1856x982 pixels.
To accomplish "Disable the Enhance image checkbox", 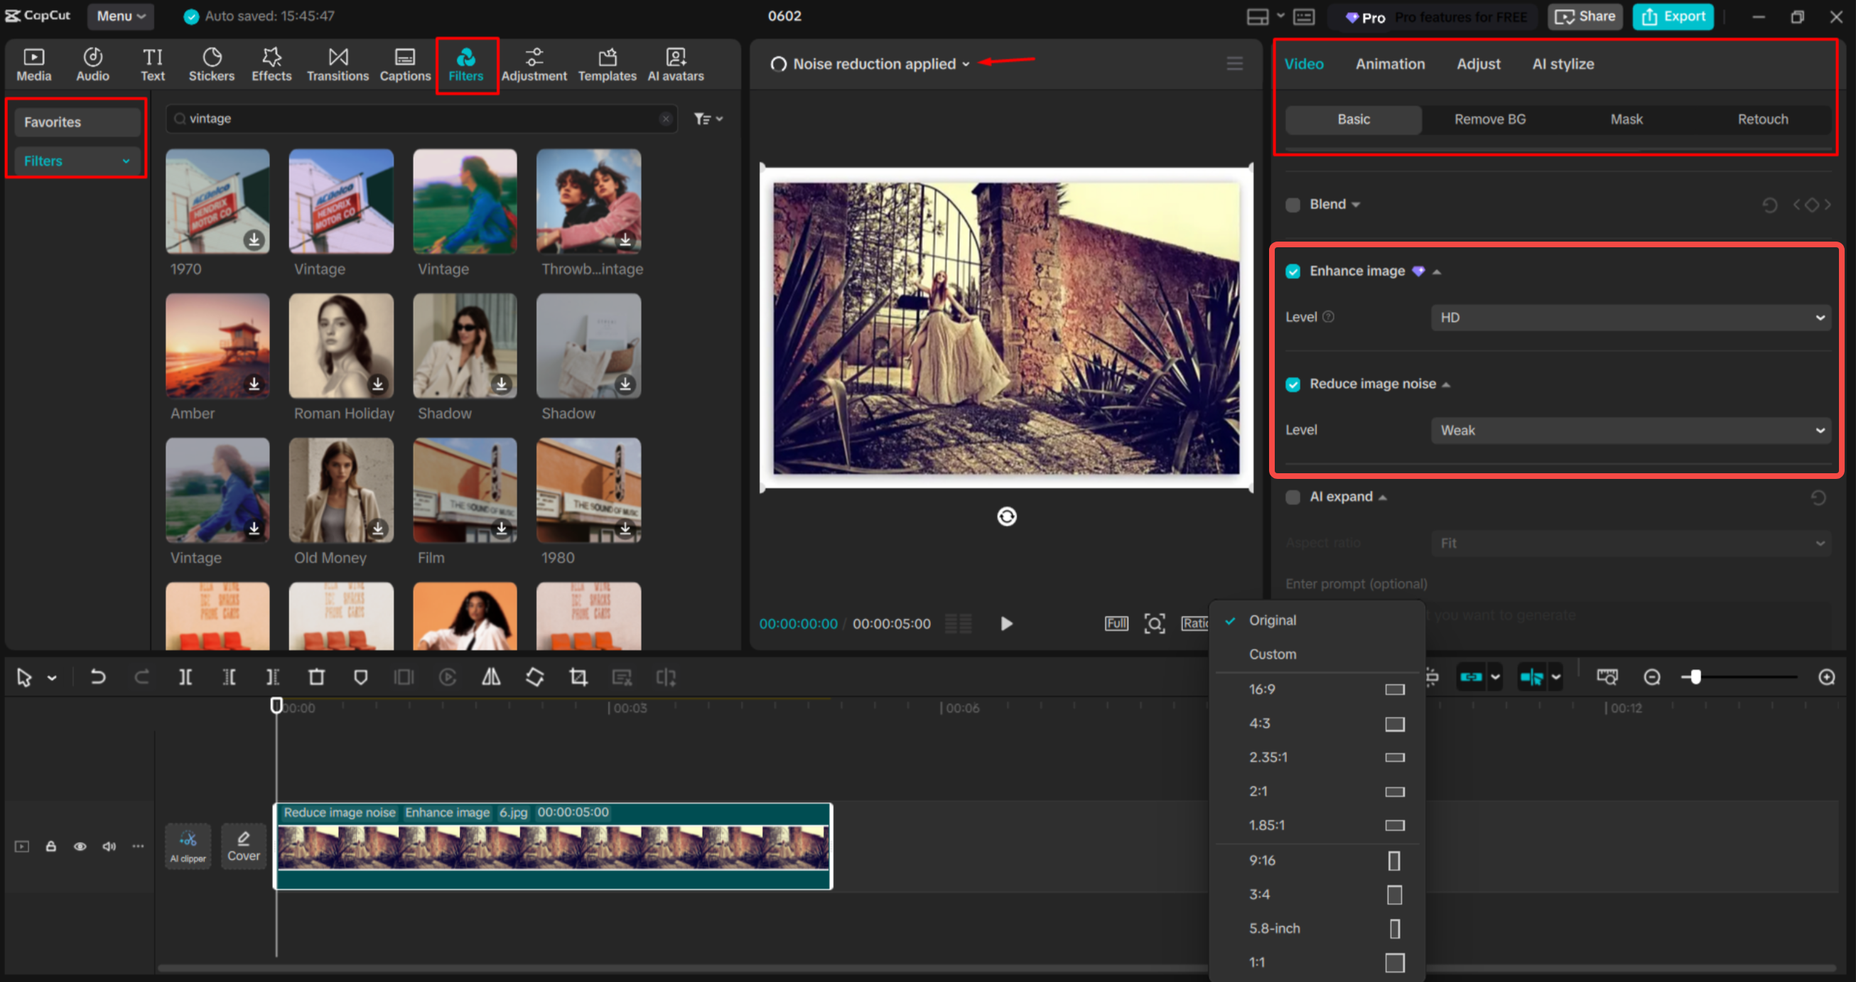I will 1293,271.
